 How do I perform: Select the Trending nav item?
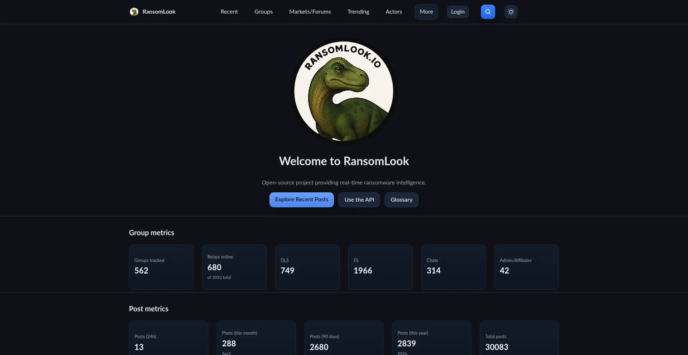pyautogui.click(x=358, y=12)
